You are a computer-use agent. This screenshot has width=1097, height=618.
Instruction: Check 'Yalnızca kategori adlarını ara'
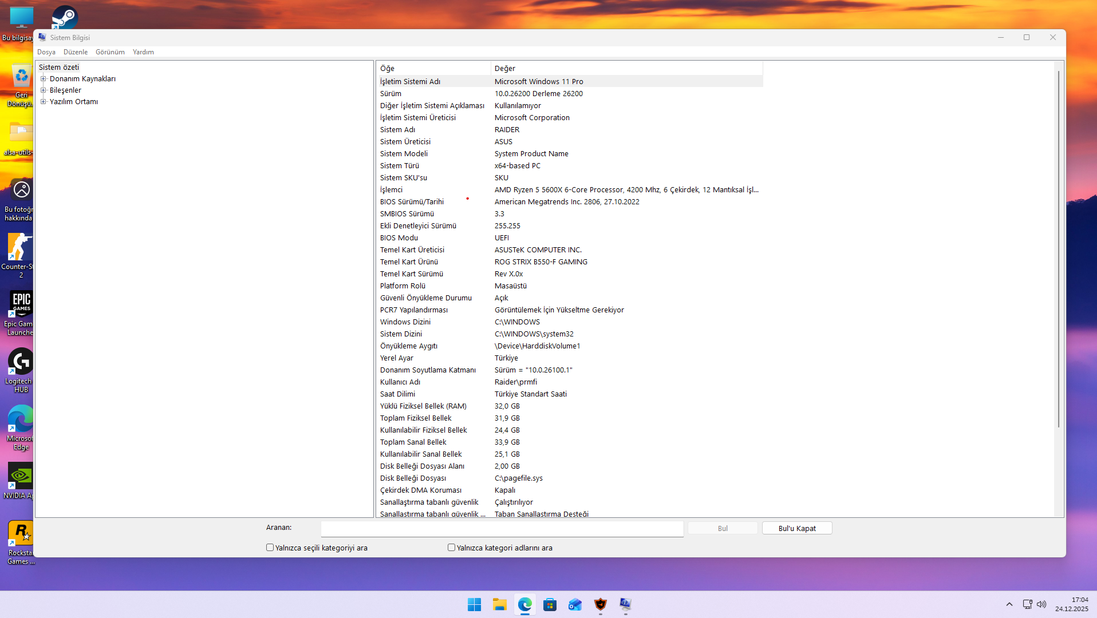point(451,547)
